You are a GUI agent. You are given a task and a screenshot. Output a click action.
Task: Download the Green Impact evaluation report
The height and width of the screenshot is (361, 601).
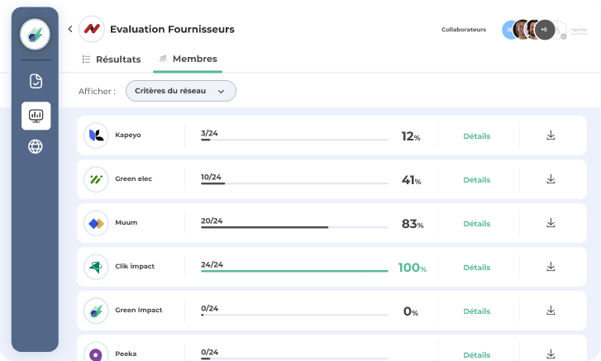tap(551, 311)
